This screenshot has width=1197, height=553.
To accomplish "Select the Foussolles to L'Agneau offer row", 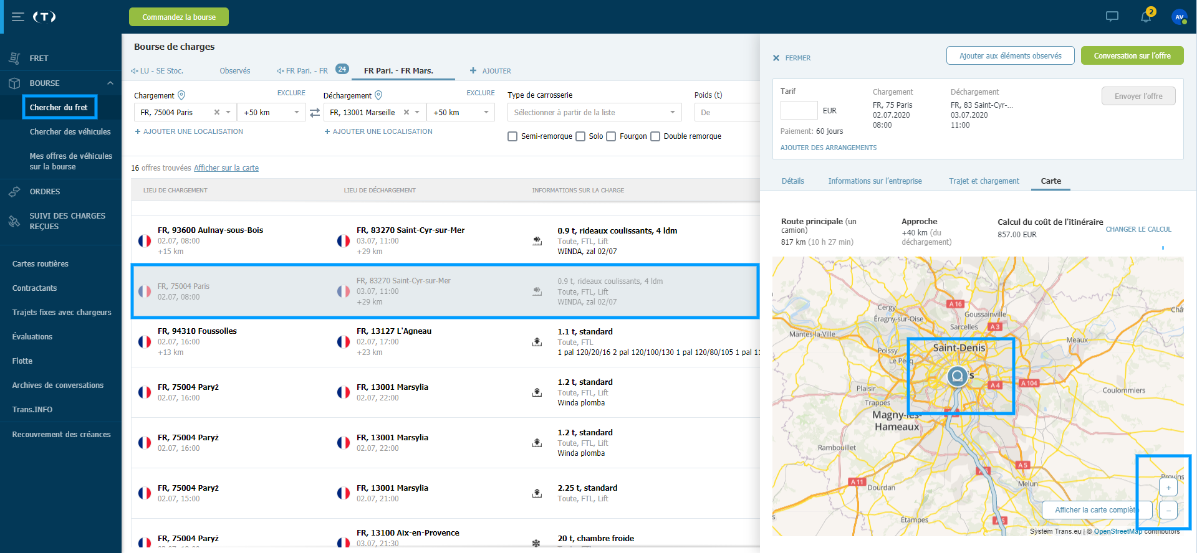I will coord(445,341).
